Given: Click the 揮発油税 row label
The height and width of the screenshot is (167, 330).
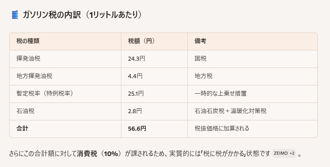Looking at the screenshot, I should coord(28,59).
